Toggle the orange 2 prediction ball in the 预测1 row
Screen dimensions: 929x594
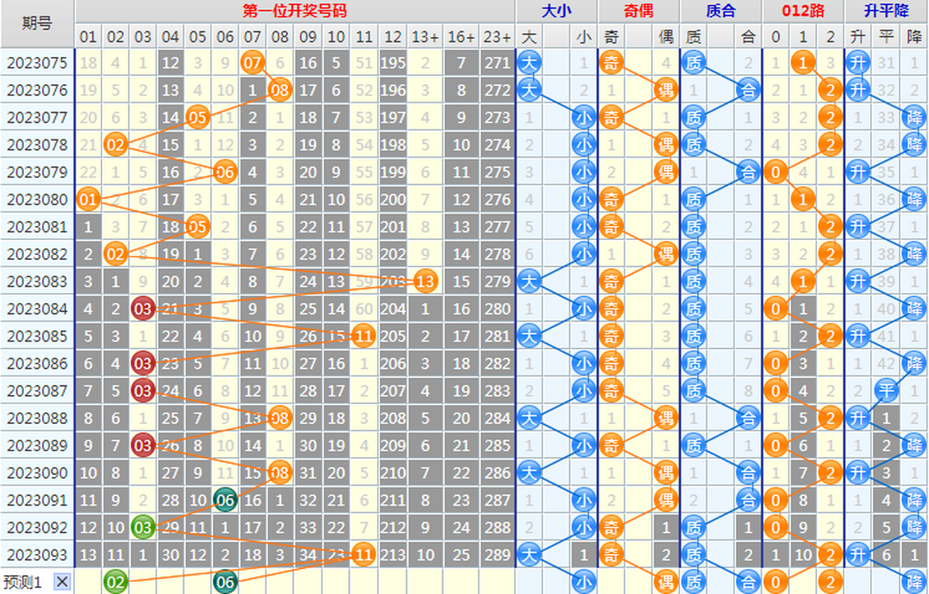(x=830, y=582)
